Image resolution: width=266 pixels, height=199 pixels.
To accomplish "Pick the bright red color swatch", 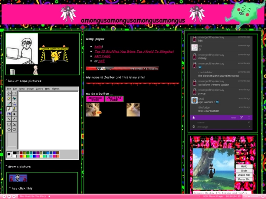I will [x=21, y=156].
